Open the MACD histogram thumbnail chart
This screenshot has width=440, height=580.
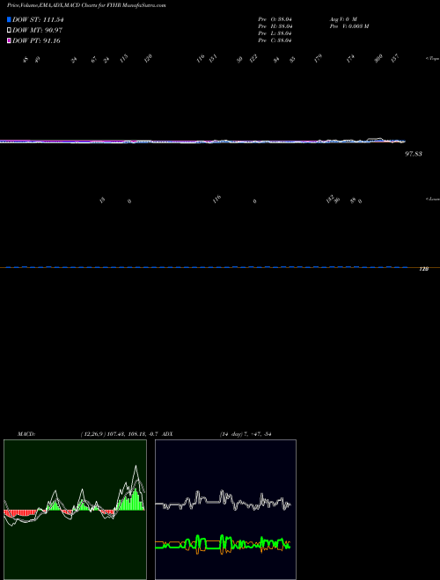click(x=75, y=510)
